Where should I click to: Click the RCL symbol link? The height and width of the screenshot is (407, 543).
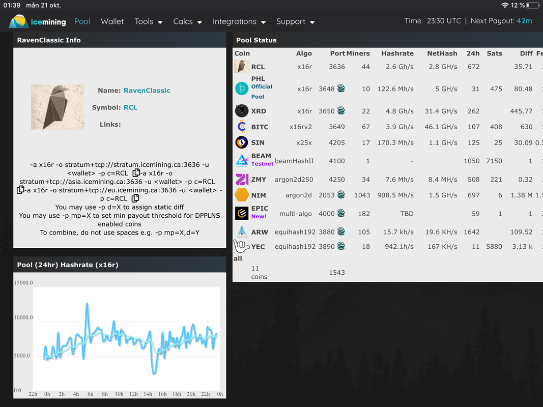(130, 107)
